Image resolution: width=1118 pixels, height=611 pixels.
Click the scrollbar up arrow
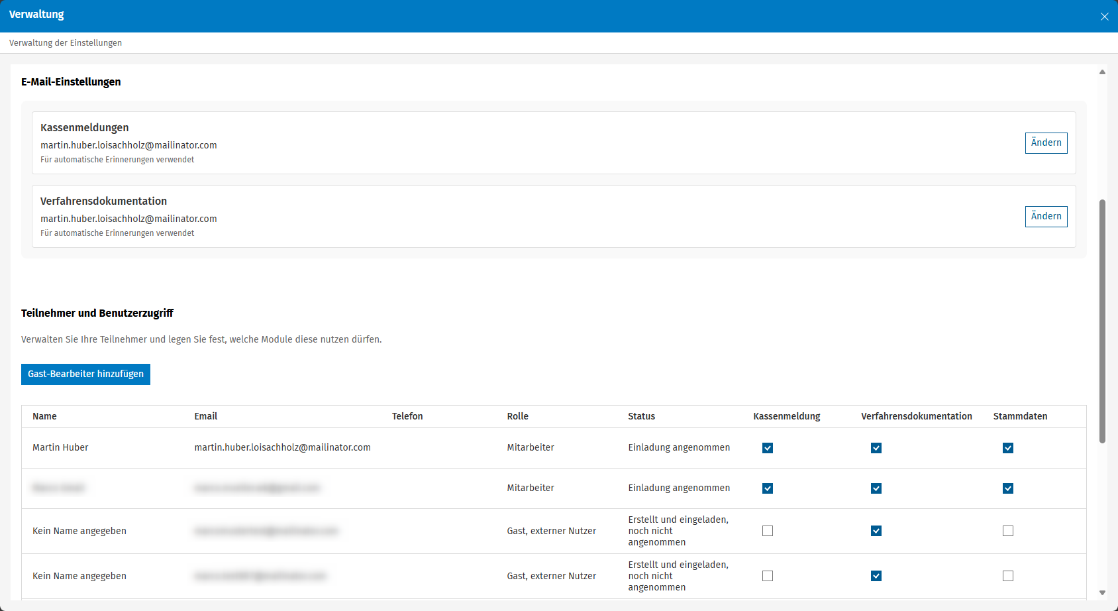pyautogui.click(x=1102, y=72)
